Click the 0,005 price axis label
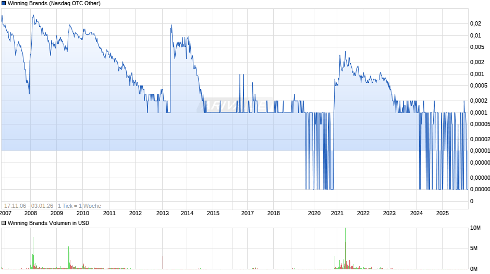Screen dimensions: 490x274 pos(477,47)
